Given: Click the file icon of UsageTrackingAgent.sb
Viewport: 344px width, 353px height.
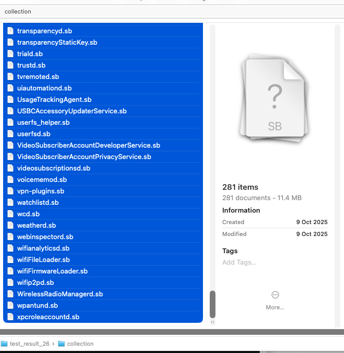Looking at the screenshot, I should 10,100.
